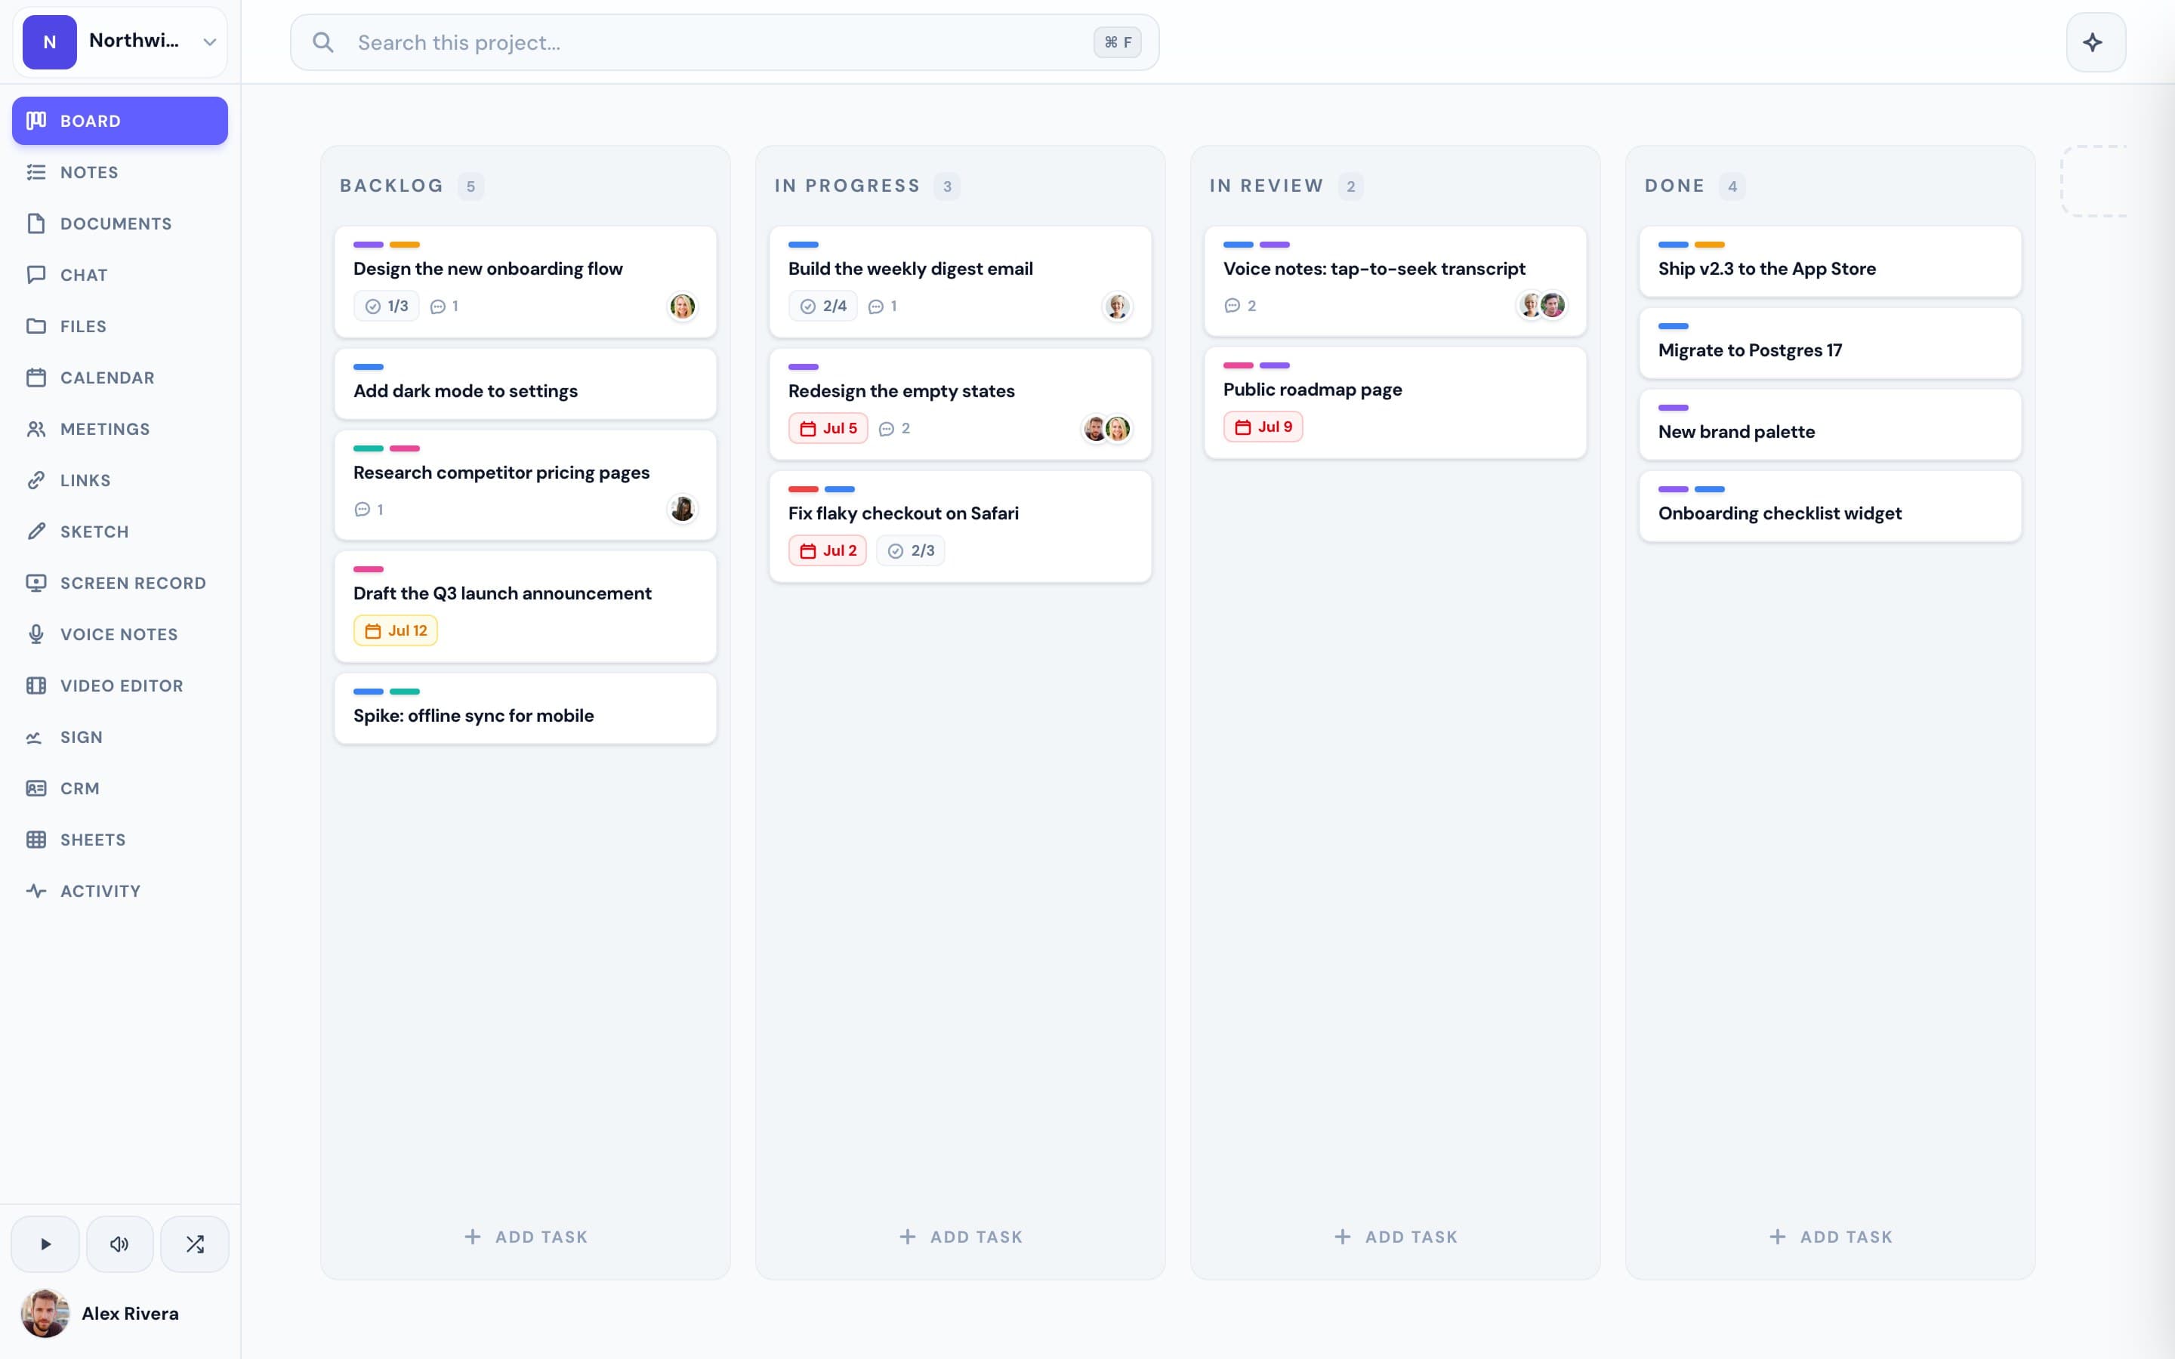Click the Jul 5 due date badge
The image size is (2175, 1359).
[x=828, y=428]
